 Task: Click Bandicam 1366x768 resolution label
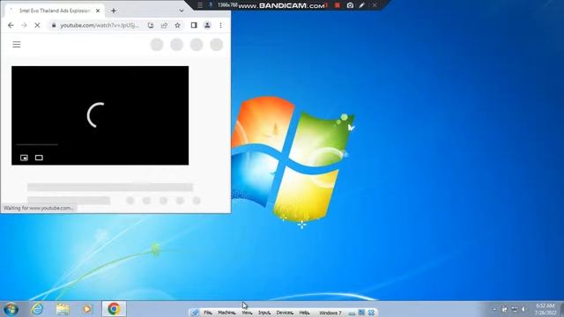click(227, 5)
